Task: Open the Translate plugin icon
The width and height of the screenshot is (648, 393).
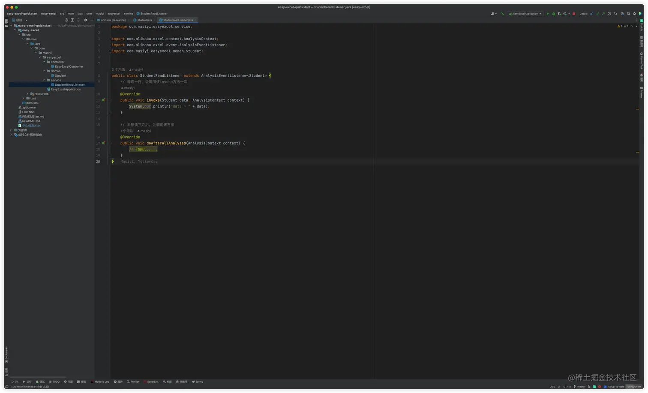Action: click(x=623, y=14)
